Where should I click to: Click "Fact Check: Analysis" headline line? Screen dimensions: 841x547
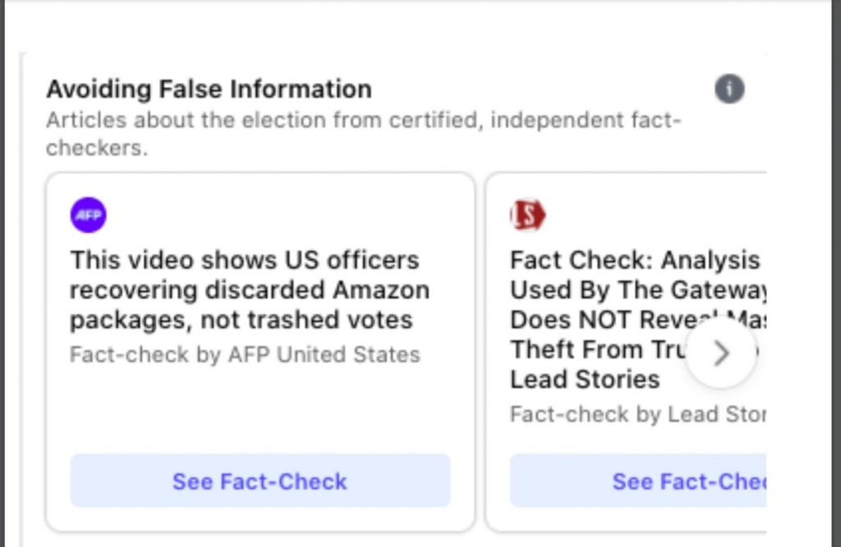(x=635, y=261)
